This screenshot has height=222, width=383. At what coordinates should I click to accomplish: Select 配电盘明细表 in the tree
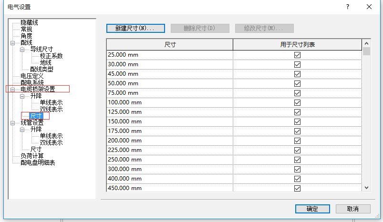click(x=38, y=163)
